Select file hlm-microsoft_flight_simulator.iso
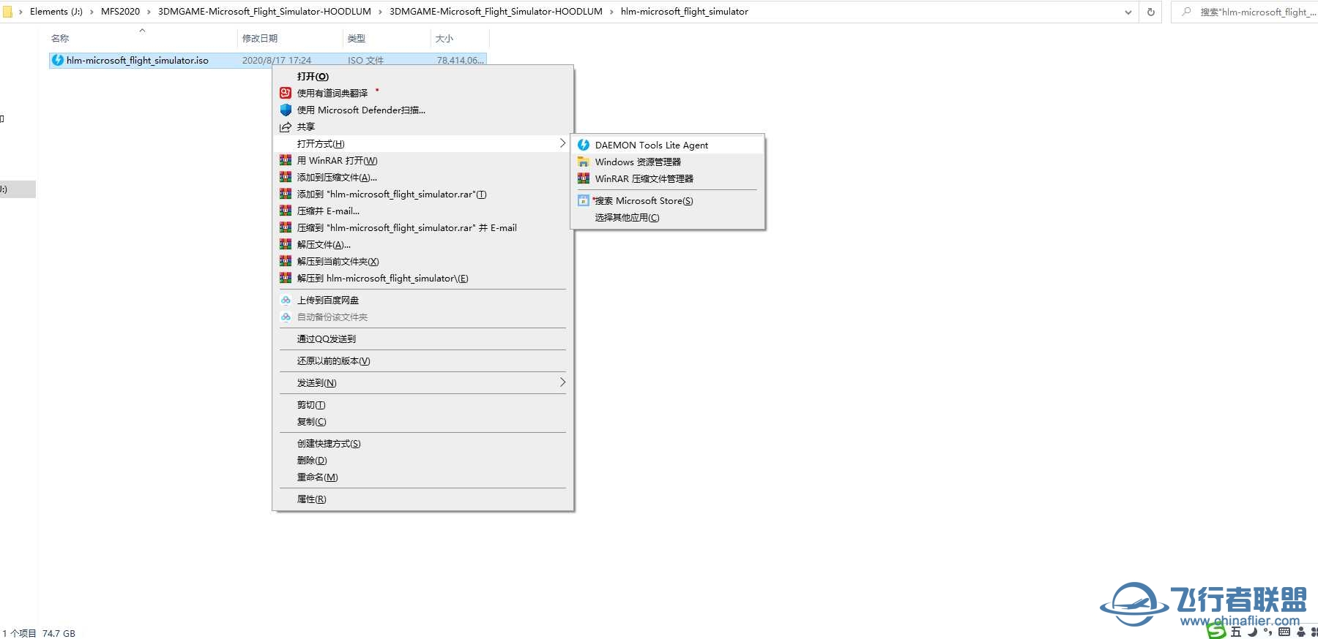 138,60
